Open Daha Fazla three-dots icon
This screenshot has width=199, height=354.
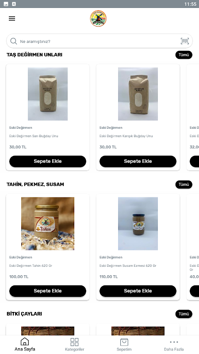click(174, 342)
